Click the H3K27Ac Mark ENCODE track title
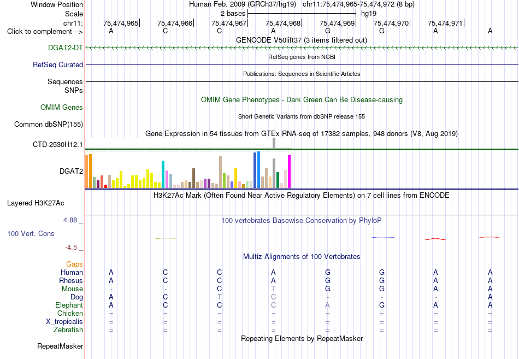Image resolution: width=519 pixels, height=359 pixels. click(302, 195)
